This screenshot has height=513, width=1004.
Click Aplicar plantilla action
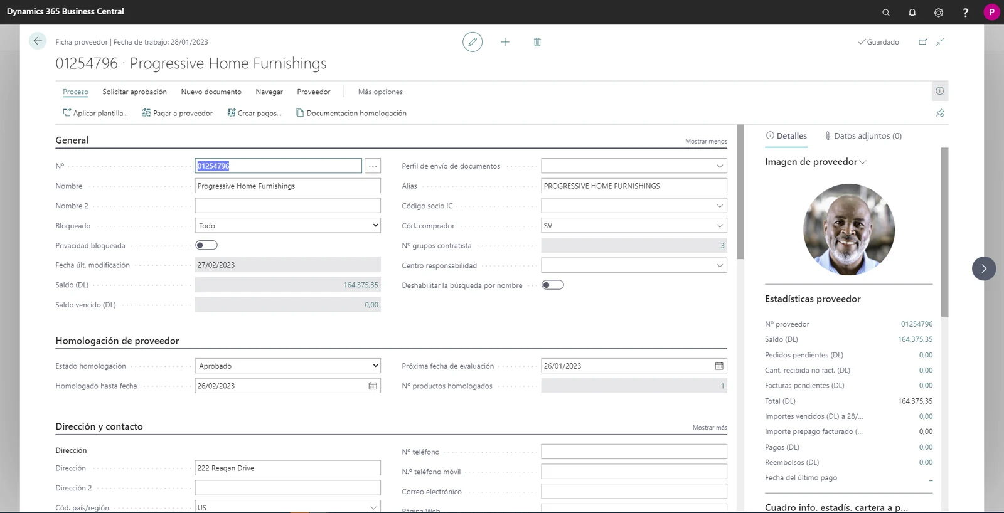[x=95, y=114]
